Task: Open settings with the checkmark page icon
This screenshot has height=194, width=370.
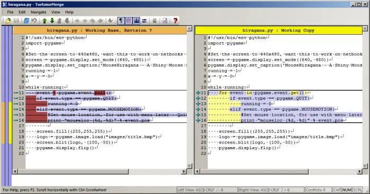Action: coord(165,21)
